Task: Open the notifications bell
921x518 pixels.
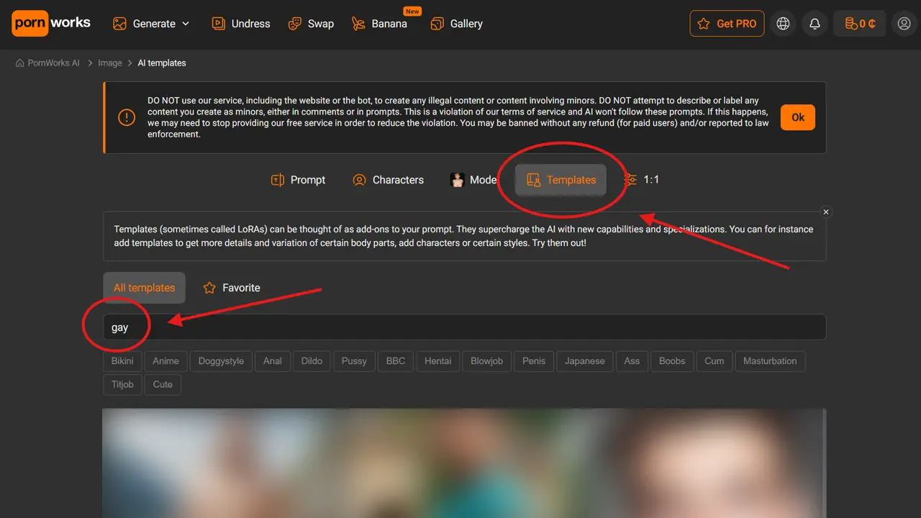Action: tap(815, 24)
